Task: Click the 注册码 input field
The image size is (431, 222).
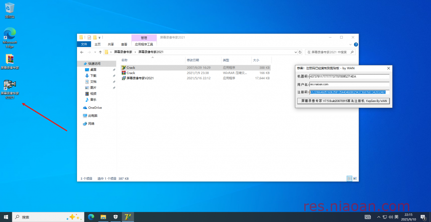Action: pos(349,92)
